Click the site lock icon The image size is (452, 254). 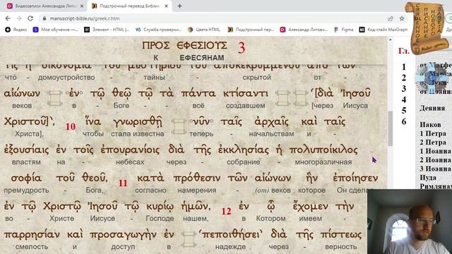coord(44,18)
